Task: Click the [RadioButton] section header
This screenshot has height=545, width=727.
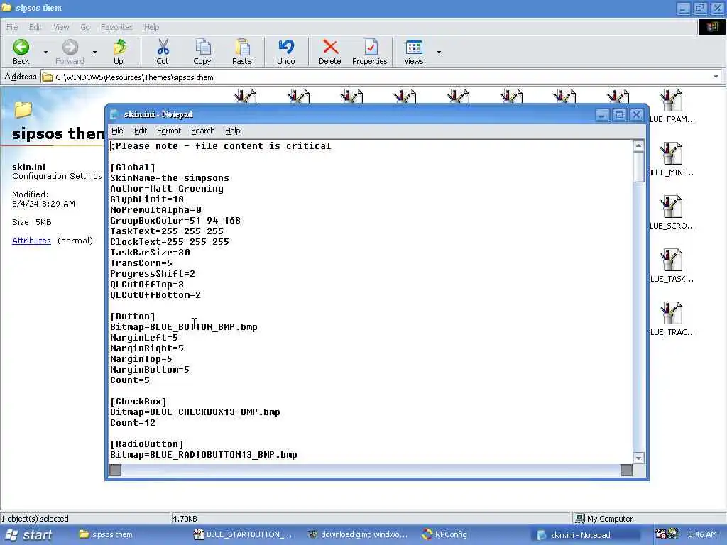Action: [x=147, y=444]
